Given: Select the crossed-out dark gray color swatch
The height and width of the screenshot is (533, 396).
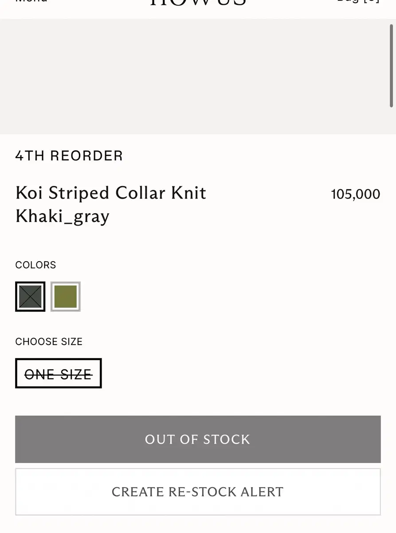Looking at the screenshot, I should 30,297.
